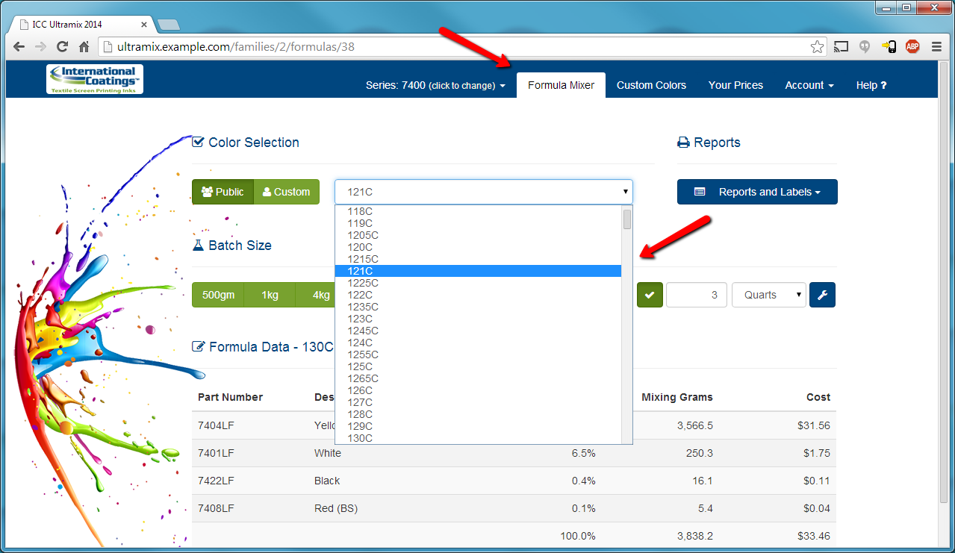Go forward in browser history
This screenshot has height=553, width=955.
click(x=41, y=46)
